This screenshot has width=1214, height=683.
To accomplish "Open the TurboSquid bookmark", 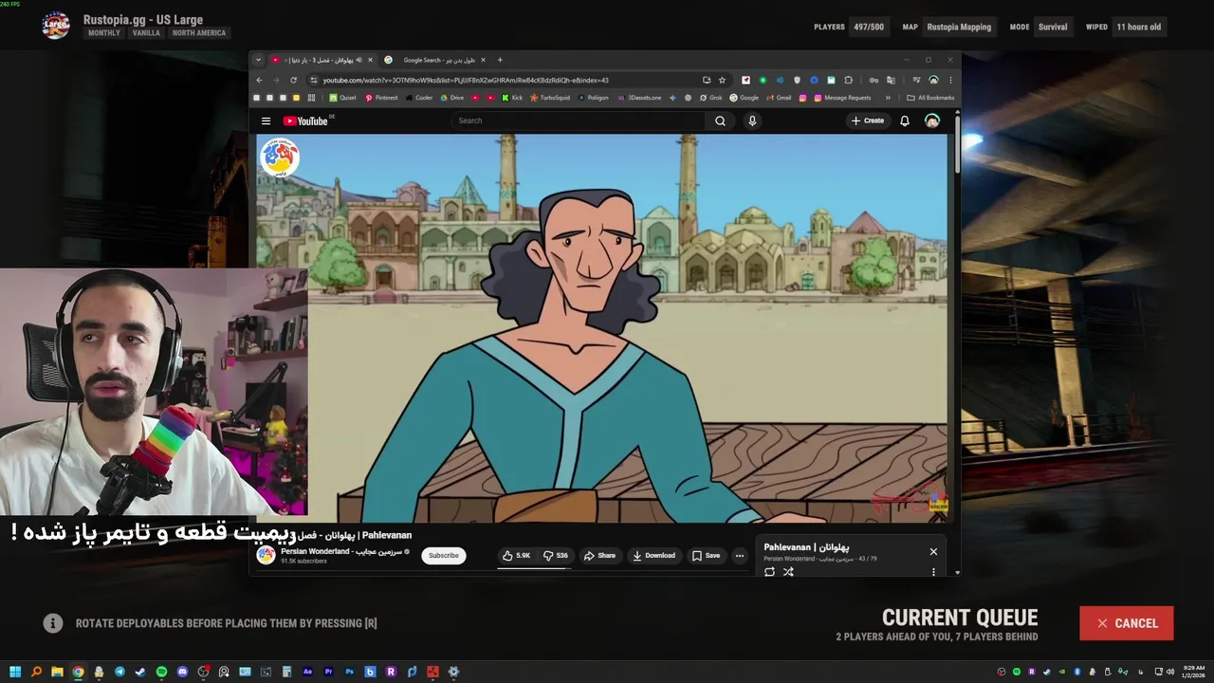I will 550,98.
